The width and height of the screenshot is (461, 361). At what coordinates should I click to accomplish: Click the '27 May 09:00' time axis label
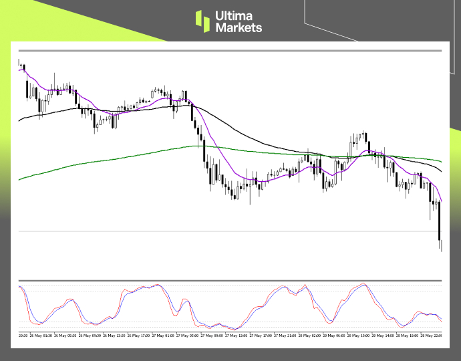[211, 336]
